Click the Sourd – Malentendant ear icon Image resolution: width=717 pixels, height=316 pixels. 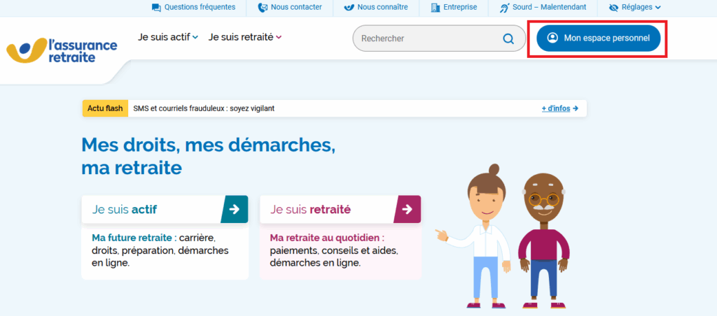pyautogui.click(x=505, y=8)
